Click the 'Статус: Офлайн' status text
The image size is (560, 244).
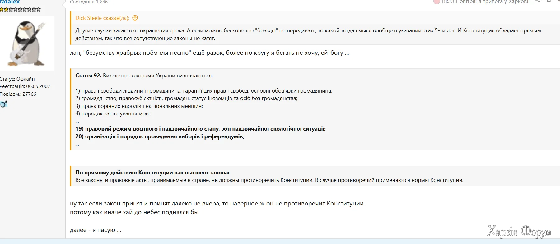point(17,79)
